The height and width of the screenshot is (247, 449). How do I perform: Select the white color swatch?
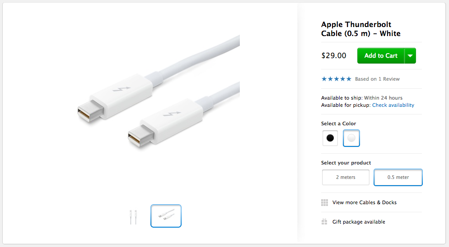click(351, 138)
